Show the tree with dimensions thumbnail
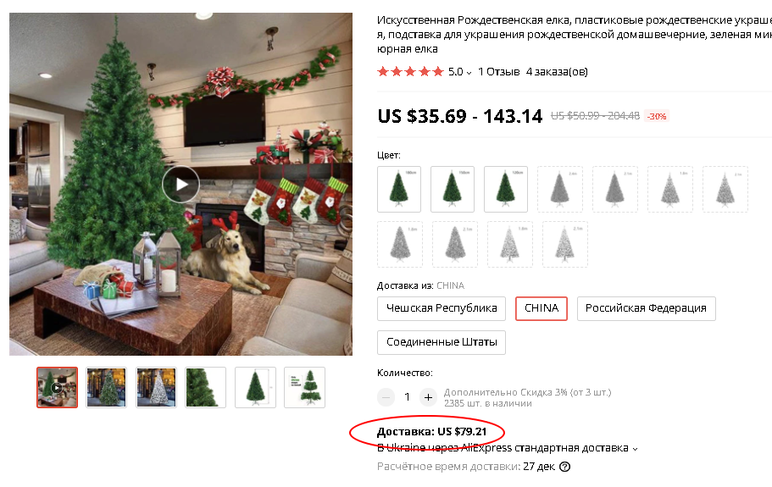 click(255, 388)
